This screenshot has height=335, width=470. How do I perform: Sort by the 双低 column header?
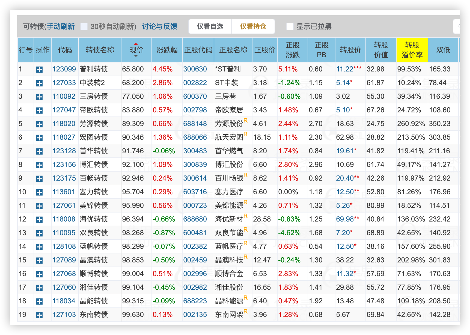tap(443, 50)
